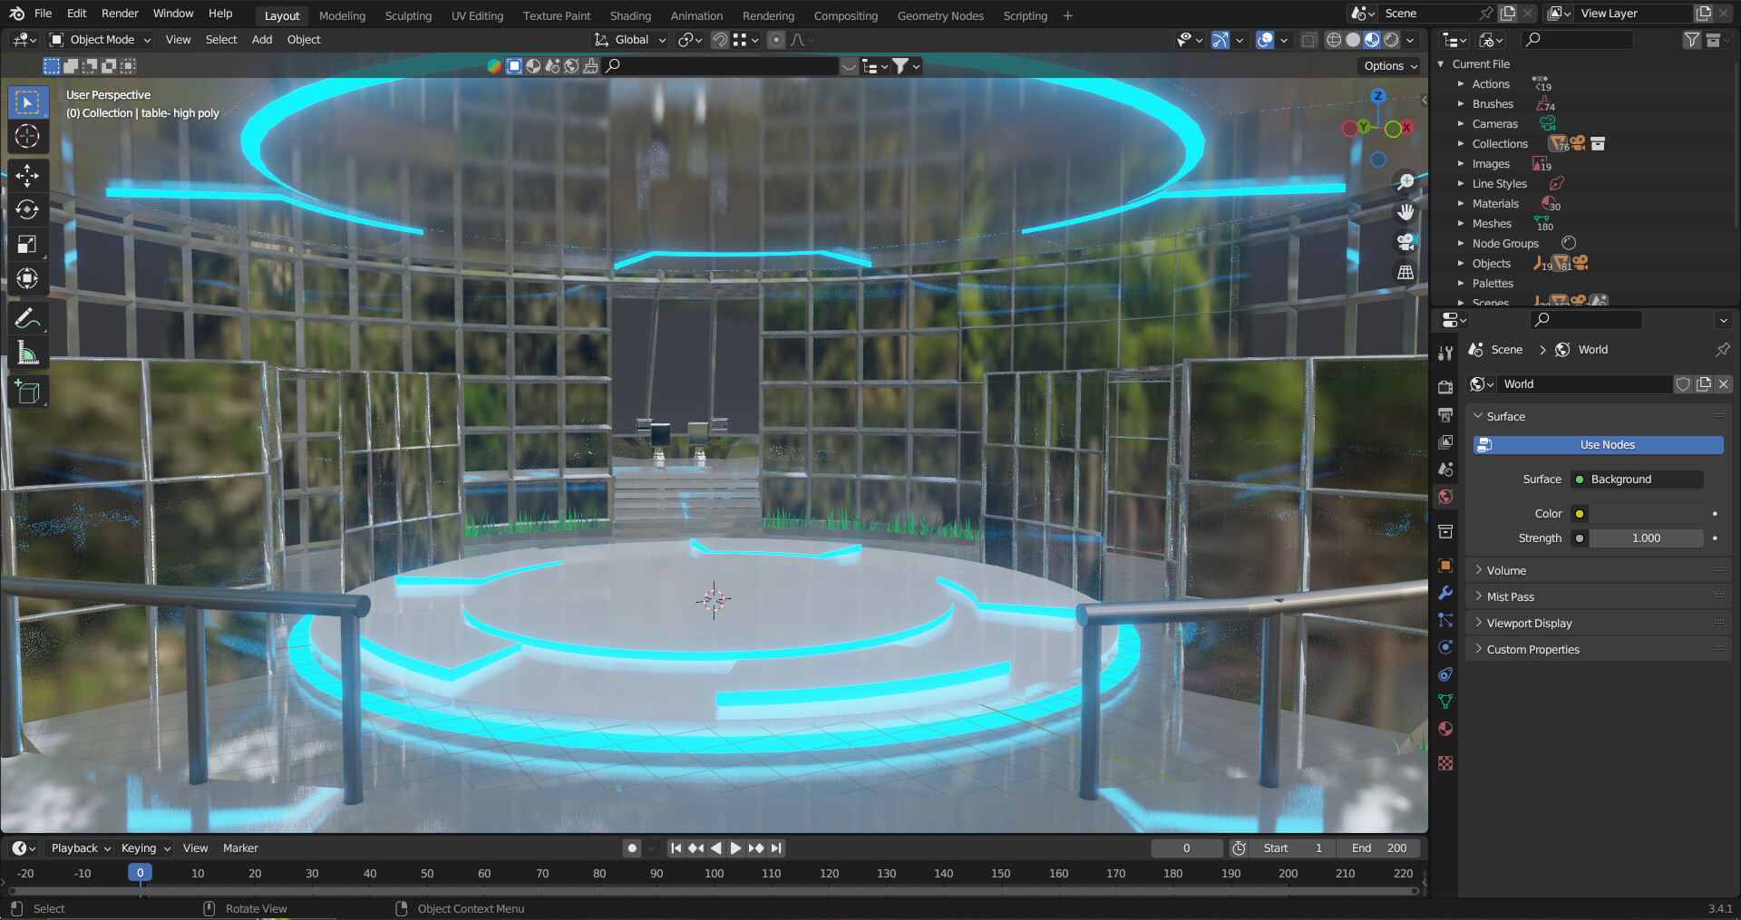Expand the Materials entry in outliner

pos(1461,204)
